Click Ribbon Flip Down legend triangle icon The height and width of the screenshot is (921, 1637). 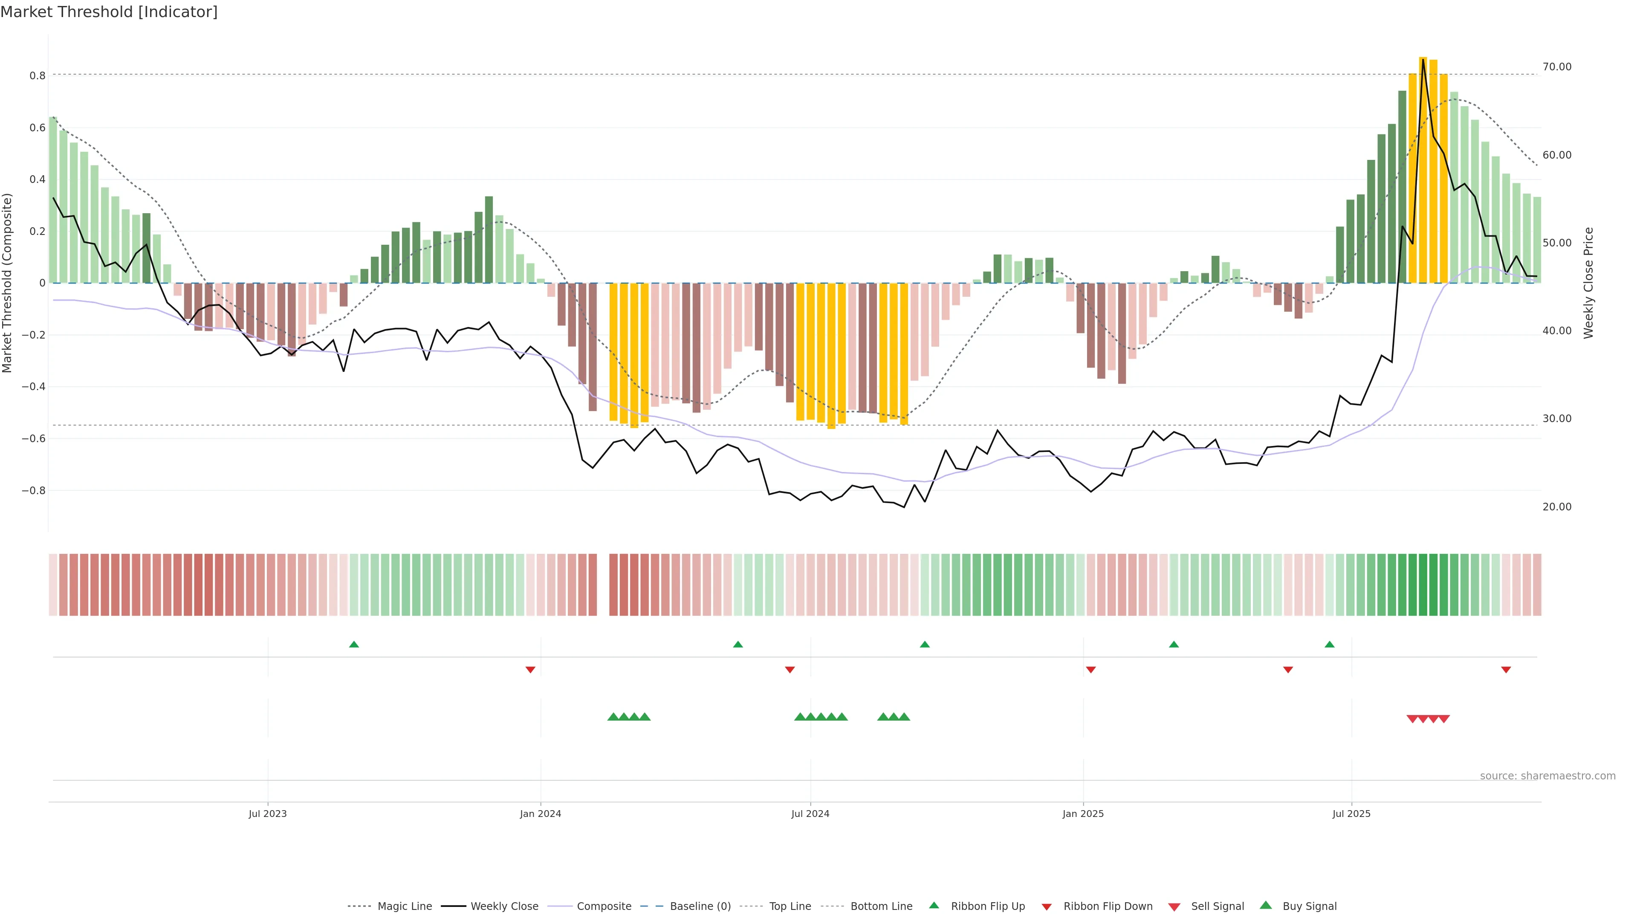pos(1047,907)
